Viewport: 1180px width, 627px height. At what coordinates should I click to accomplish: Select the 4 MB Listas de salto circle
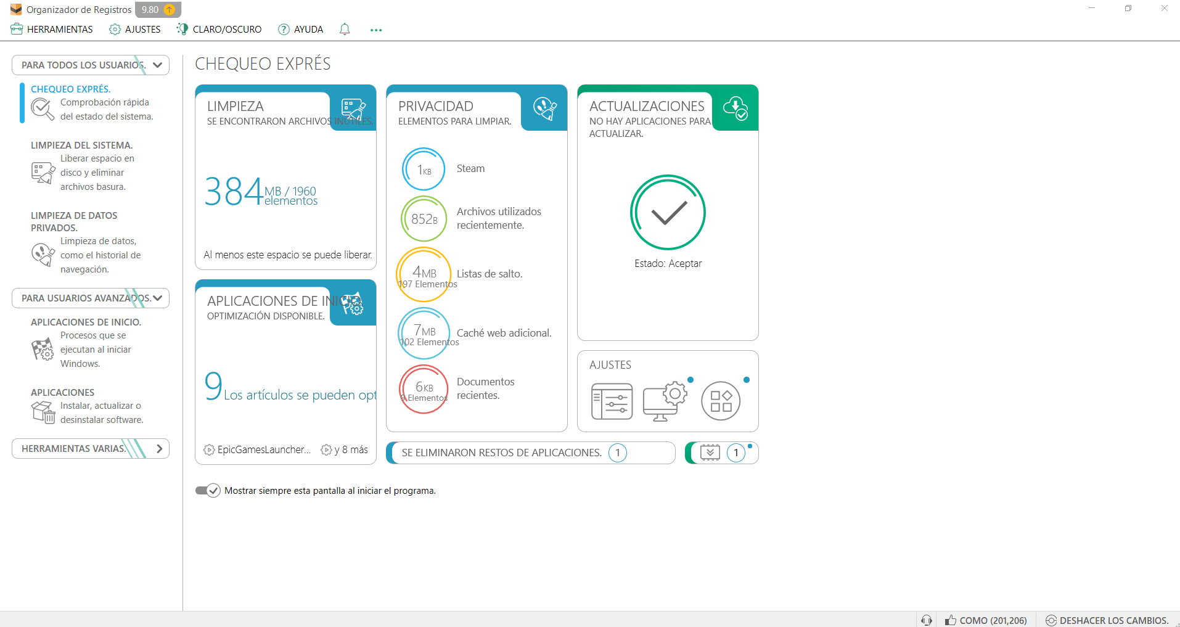tap(424, 274)
